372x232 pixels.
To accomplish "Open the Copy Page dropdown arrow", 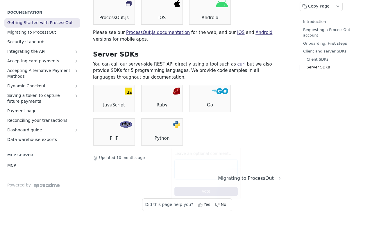I will click(x=338, y=6).
